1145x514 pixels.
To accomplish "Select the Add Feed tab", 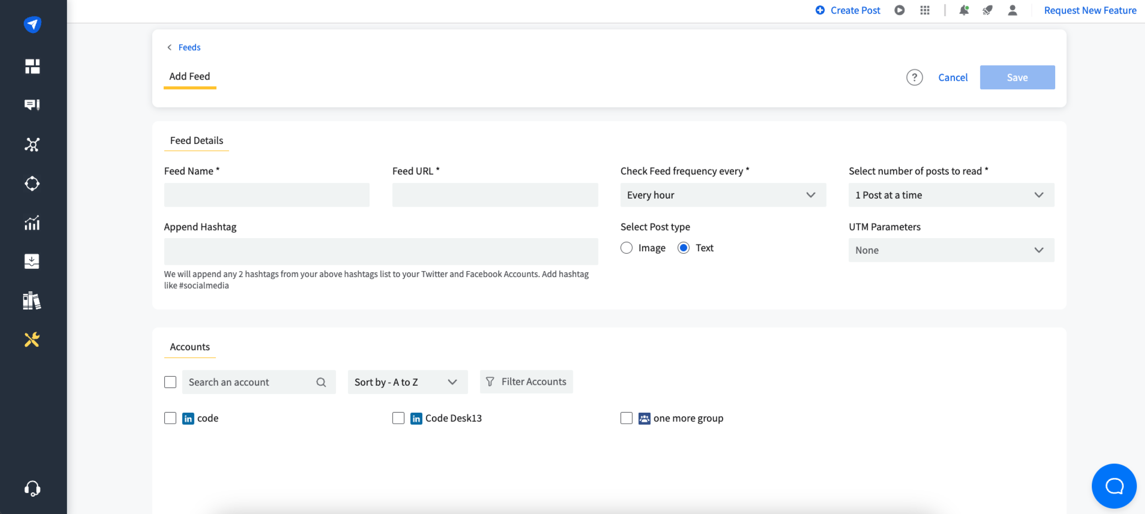I will [189, 76].
